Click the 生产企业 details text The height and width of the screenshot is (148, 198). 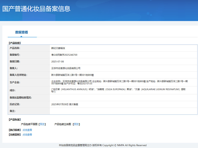point(119,82)
